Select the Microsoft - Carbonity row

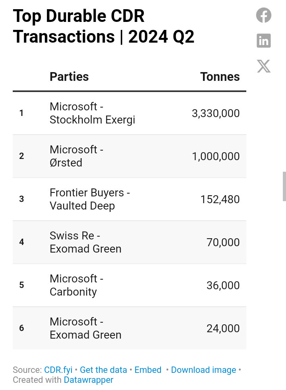(x=129, y=285)
